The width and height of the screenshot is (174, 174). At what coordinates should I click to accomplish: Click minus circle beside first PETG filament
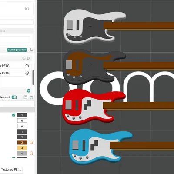click(27, 66)
